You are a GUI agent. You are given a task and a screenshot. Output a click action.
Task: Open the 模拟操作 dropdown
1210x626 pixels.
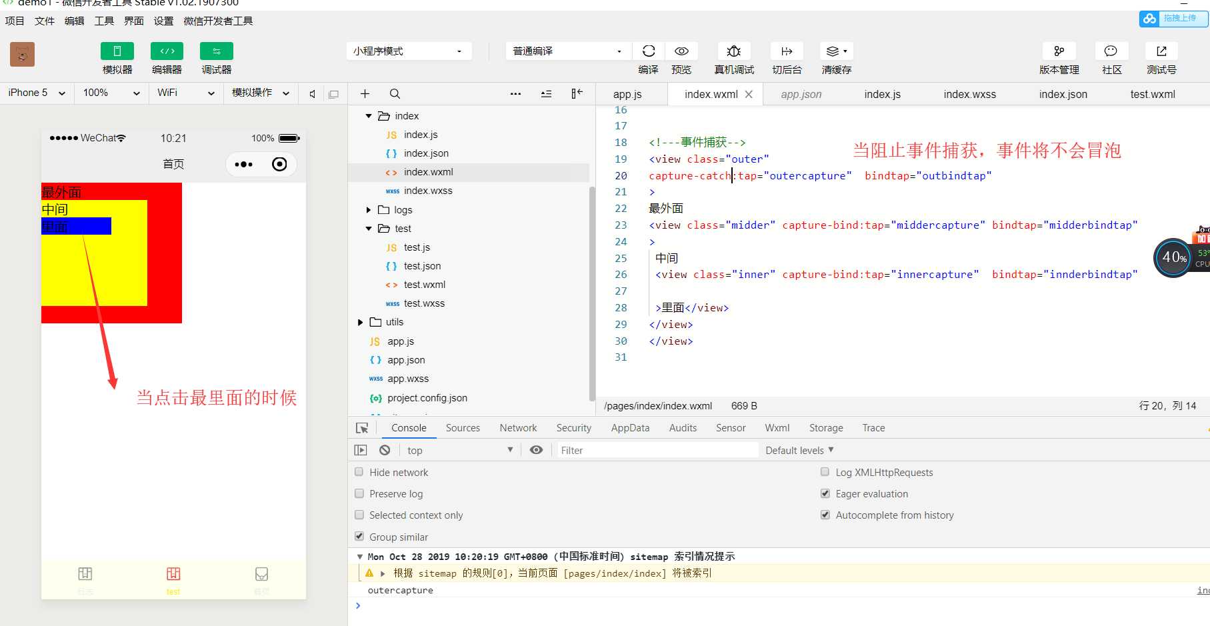260,93
